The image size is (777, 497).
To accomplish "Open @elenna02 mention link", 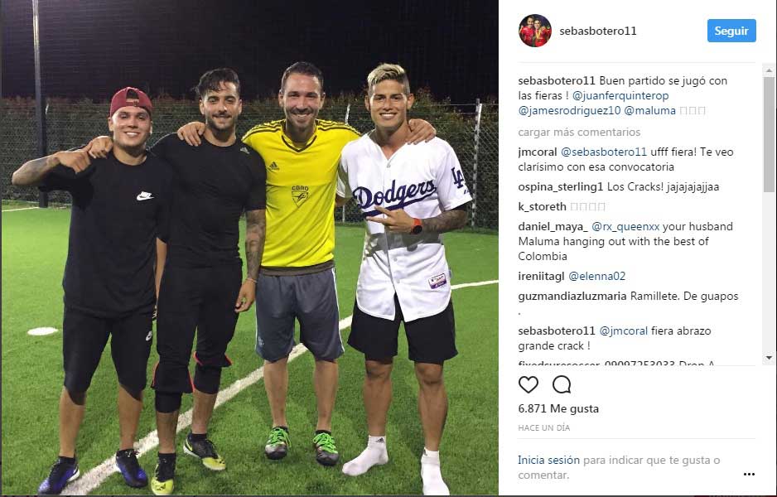I will [x=596, y=276].
